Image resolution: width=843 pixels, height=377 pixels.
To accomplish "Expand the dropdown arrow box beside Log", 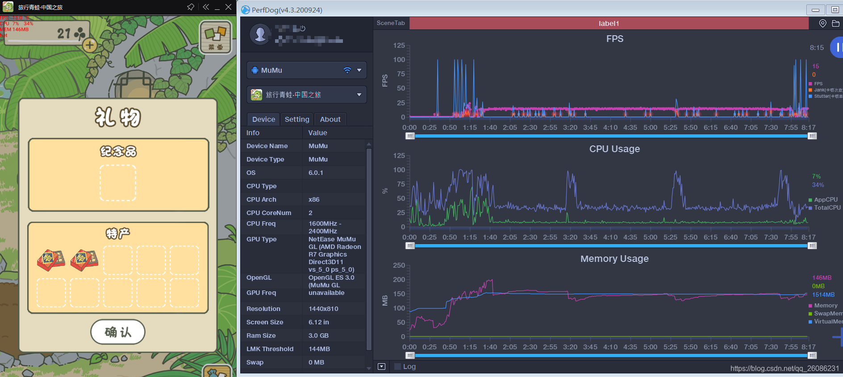I will pyautogui.click(x=381, y=367).
